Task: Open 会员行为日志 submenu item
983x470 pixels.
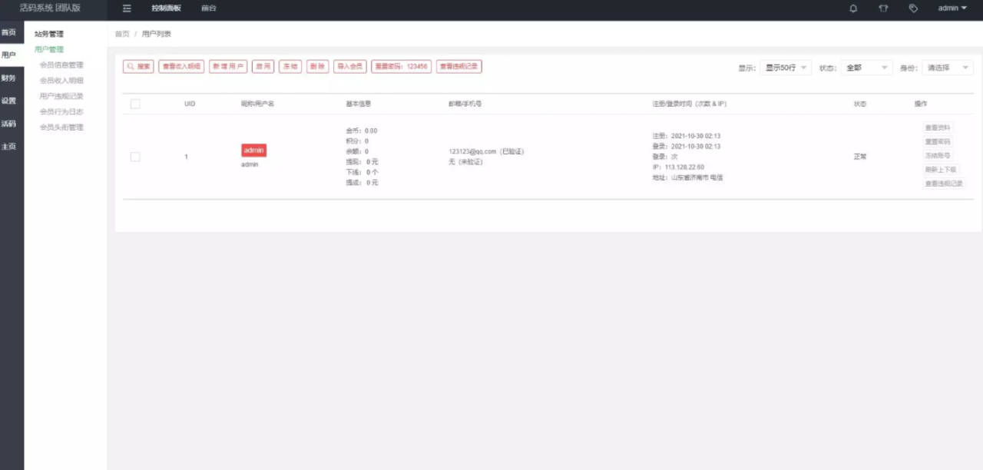Action: point(61,111)
